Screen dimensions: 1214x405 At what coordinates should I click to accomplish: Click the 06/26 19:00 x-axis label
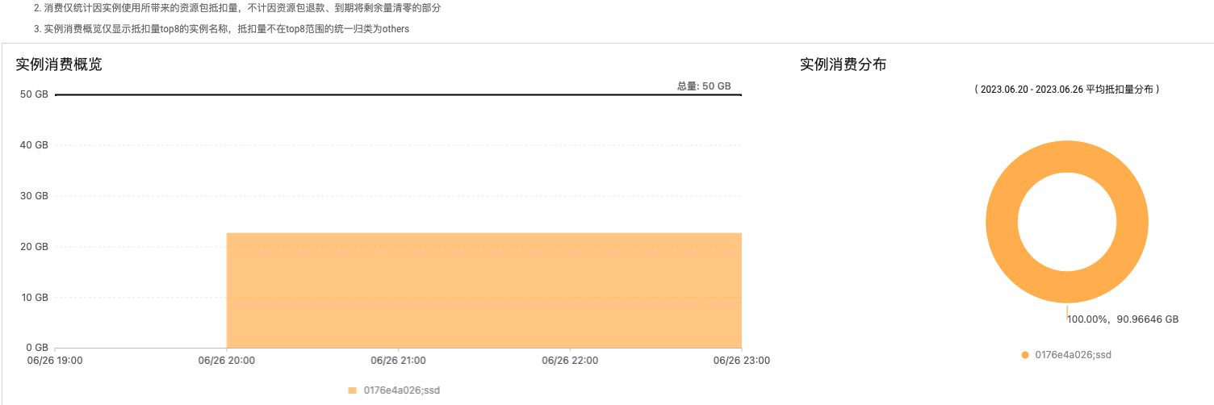(x=55, y=361)
